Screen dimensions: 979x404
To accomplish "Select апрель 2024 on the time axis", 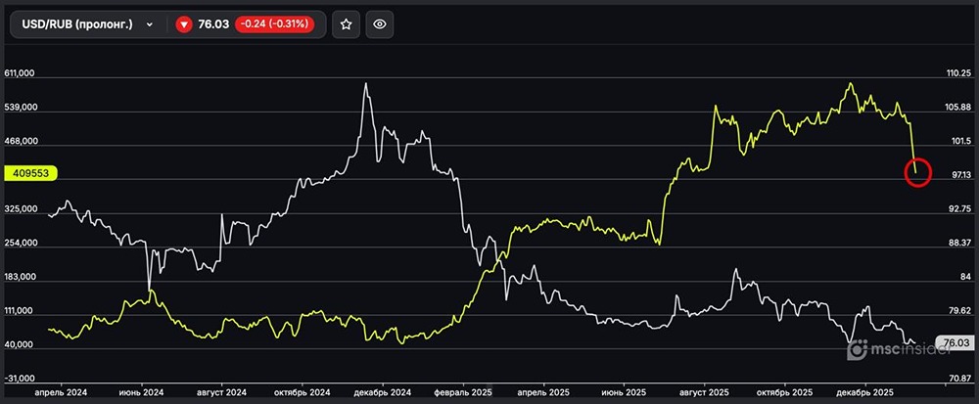I will (x=61, y=393).
